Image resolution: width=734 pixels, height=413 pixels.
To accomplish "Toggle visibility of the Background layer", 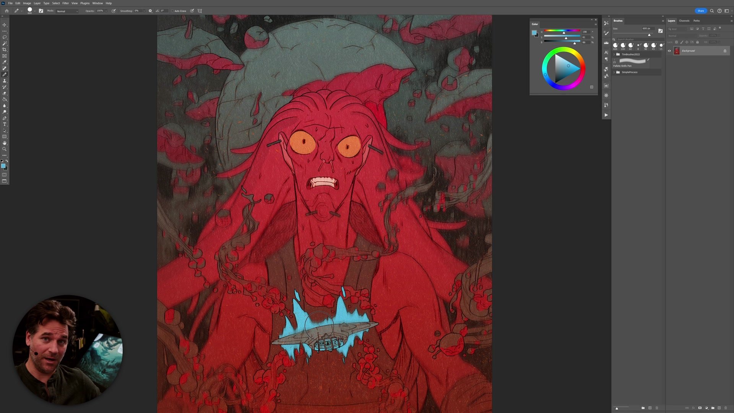I will (669, 50).
